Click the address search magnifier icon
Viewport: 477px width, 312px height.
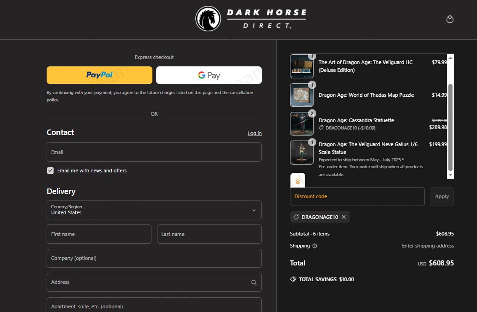(254, 282)
